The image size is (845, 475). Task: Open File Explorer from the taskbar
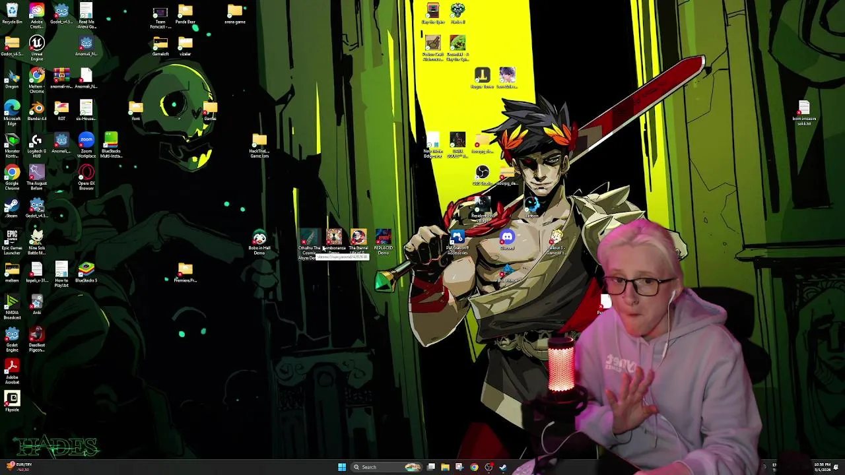445,467
